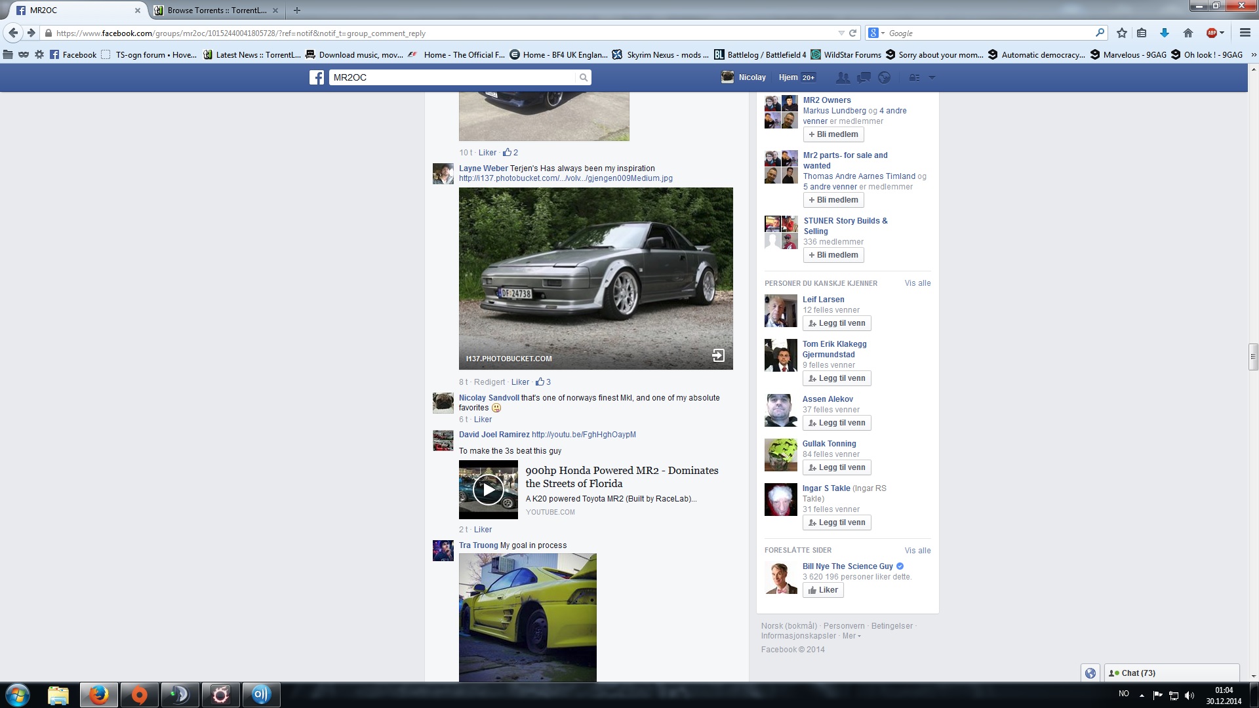
Task: Open Firefox hamburger menu
Action: tap(1245, 33)
